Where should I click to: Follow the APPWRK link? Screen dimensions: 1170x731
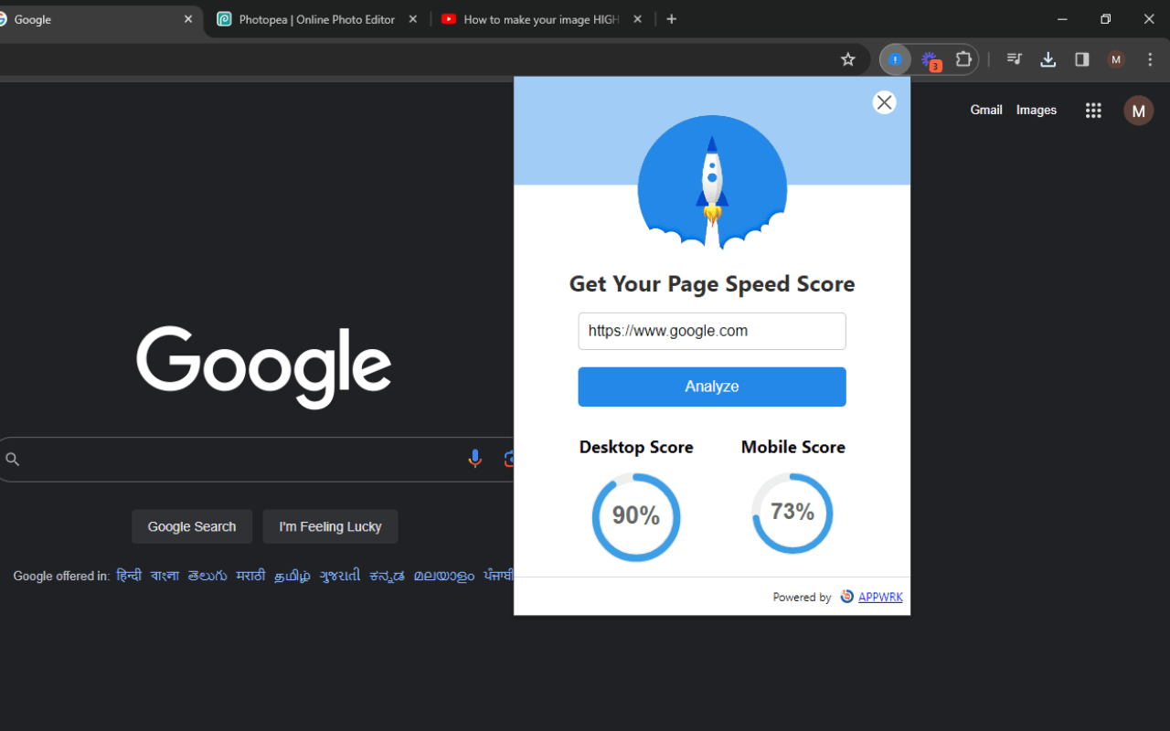[879, 597]
